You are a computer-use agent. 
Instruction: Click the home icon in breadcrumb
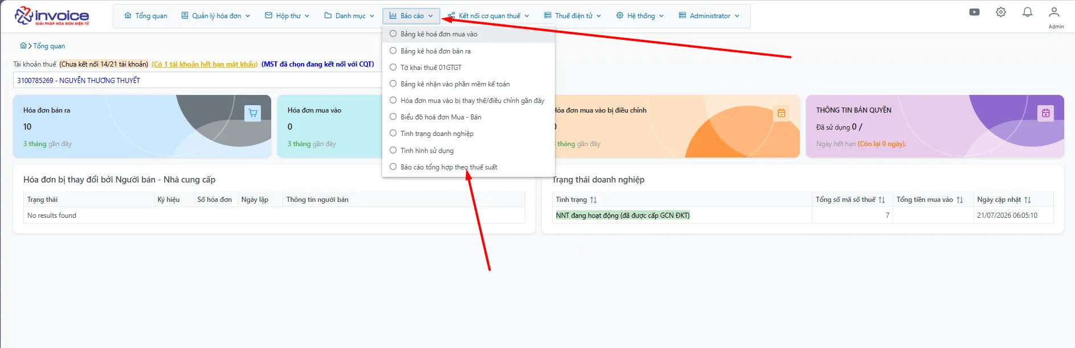[23, 46]
